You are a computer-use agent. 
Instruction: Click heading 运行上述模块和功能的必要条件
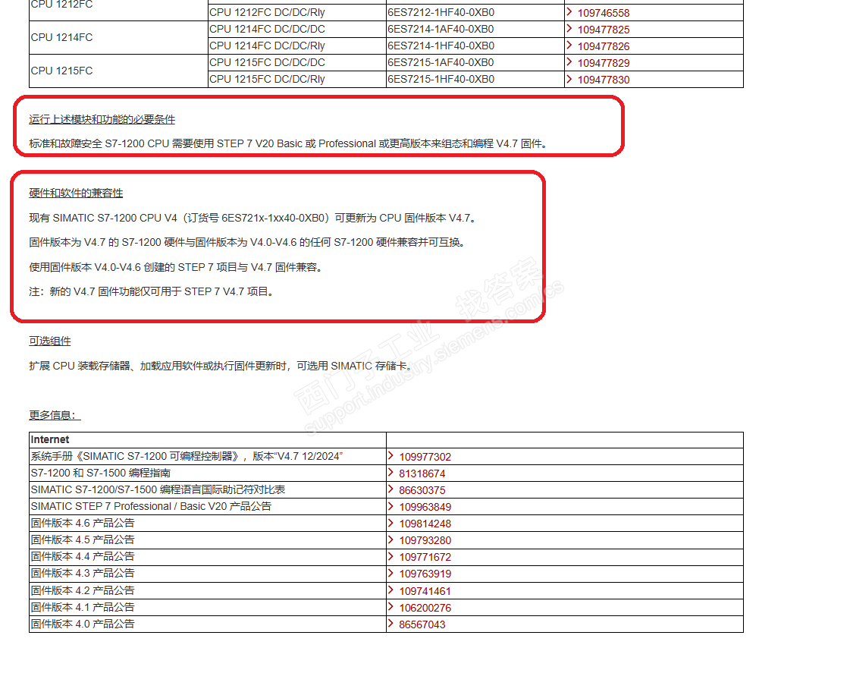click(x=102, y=119)
